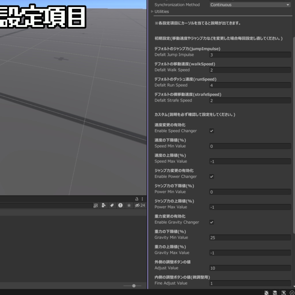The height and width of the screenshot is (295, 295).
Task: Open the kebab menu next to the lock icon
Action: click(142, 199)
